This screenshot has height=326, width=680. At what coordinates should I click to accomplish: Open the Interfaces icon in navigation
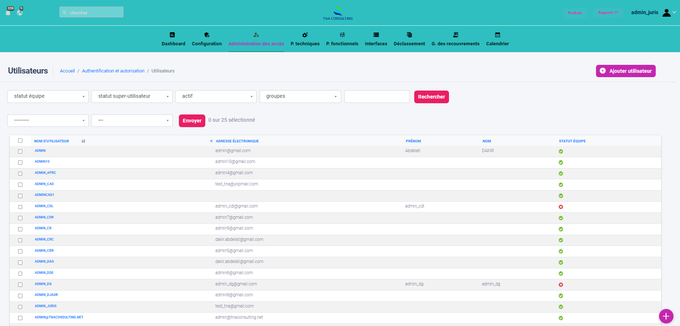(x=376, y=35)
